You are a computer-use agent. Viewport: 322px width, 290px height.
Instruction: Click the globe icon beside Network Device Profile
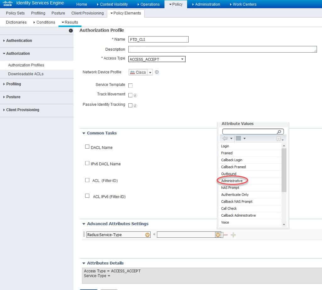(x=157, y=72)
